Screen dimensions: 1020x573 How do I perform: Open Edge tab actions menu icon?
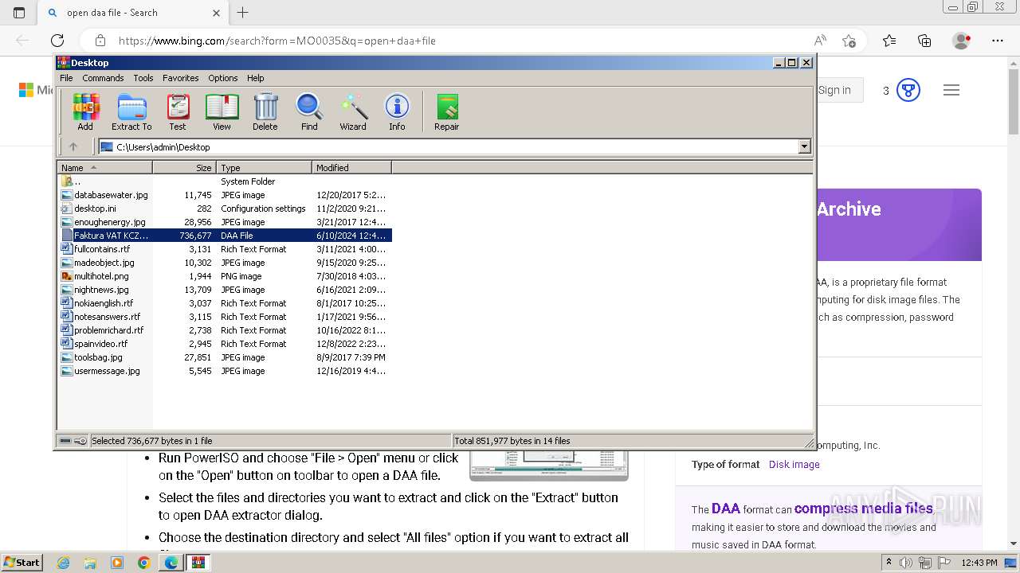(19, 13)
